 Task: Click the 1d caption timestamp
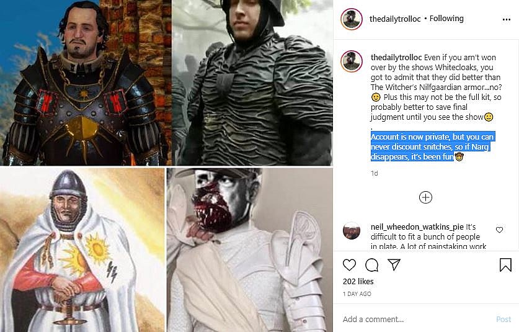coord(375,173)
